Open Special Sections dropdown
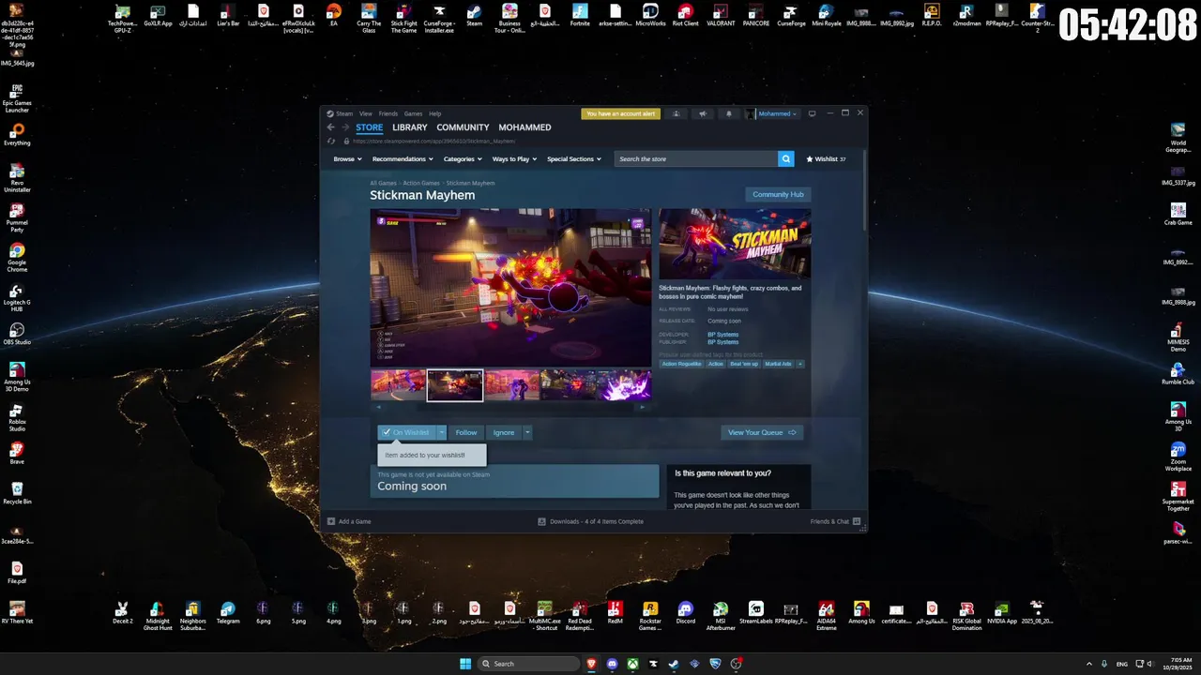 pos(574,159)
